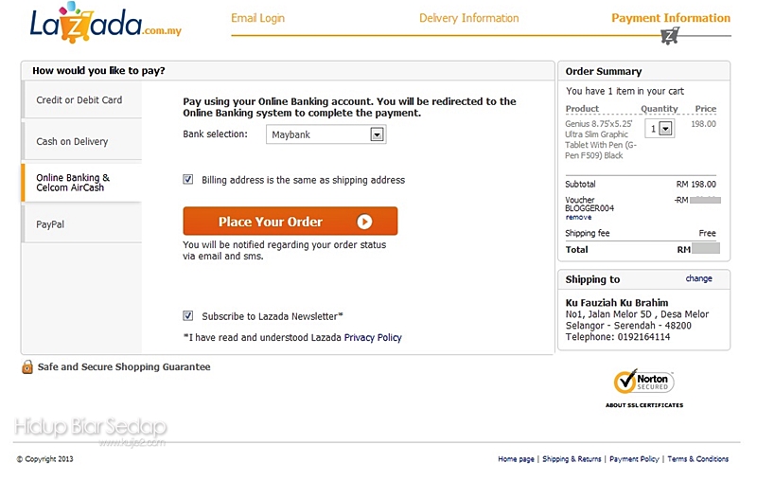Click the arrow icon on Place Your Order
Image resolution: width=757 pixels, height=481 pixels.
(x=364, y=222)
